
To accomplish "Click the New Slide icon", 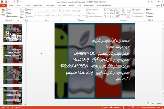I will coord(22,11).
